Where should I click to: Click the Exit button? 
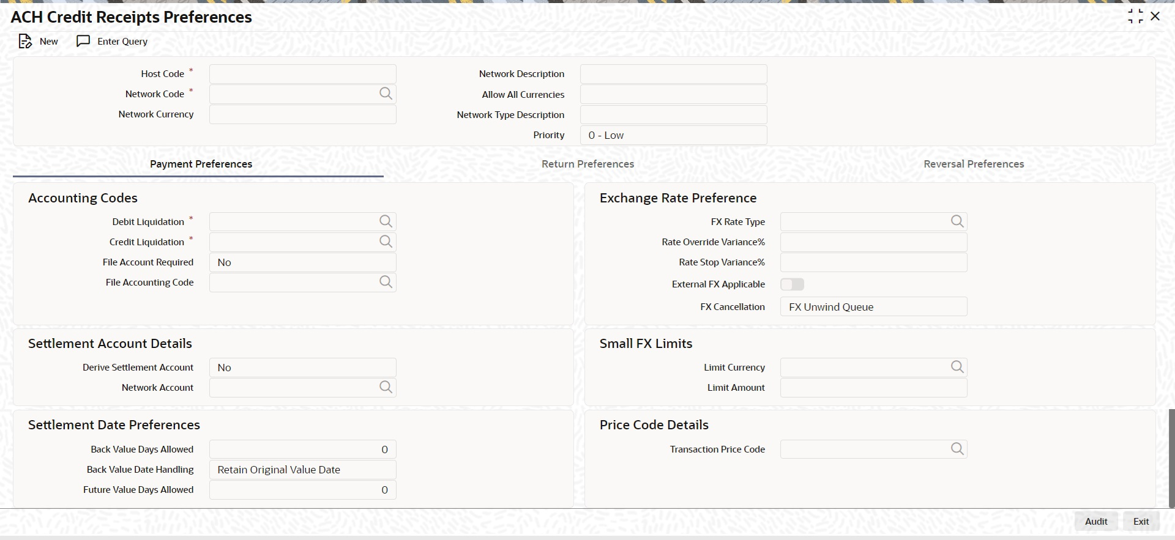coord(1141,522)
